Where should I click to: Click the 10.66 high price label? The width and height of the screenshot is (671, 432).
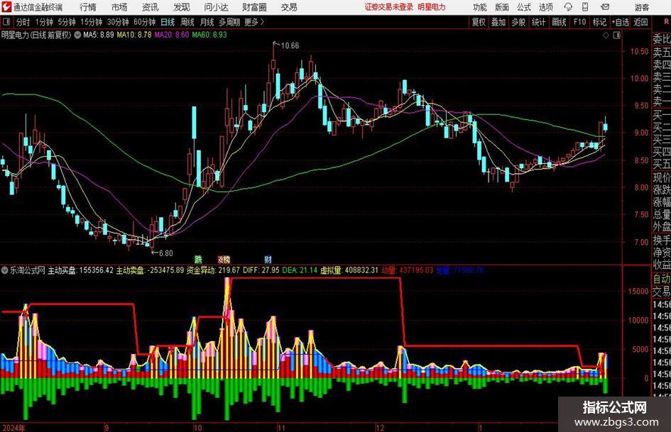coord(290,45)
